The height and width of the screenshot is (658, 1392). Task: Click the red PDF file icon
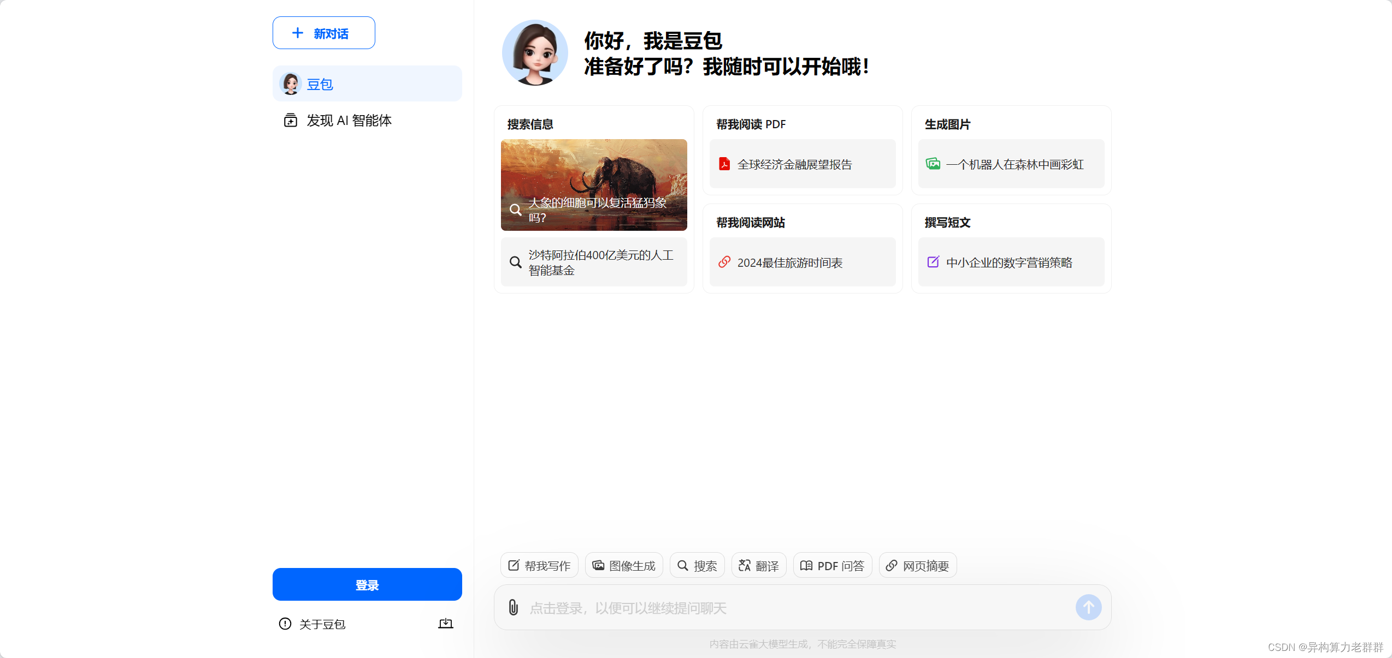(724, 164)
